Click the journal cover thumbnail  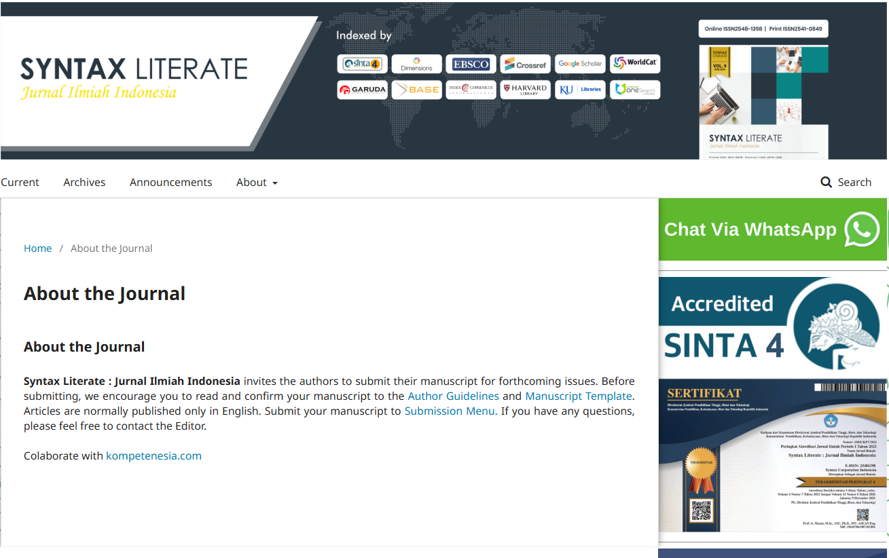click(x=763, y=102)
